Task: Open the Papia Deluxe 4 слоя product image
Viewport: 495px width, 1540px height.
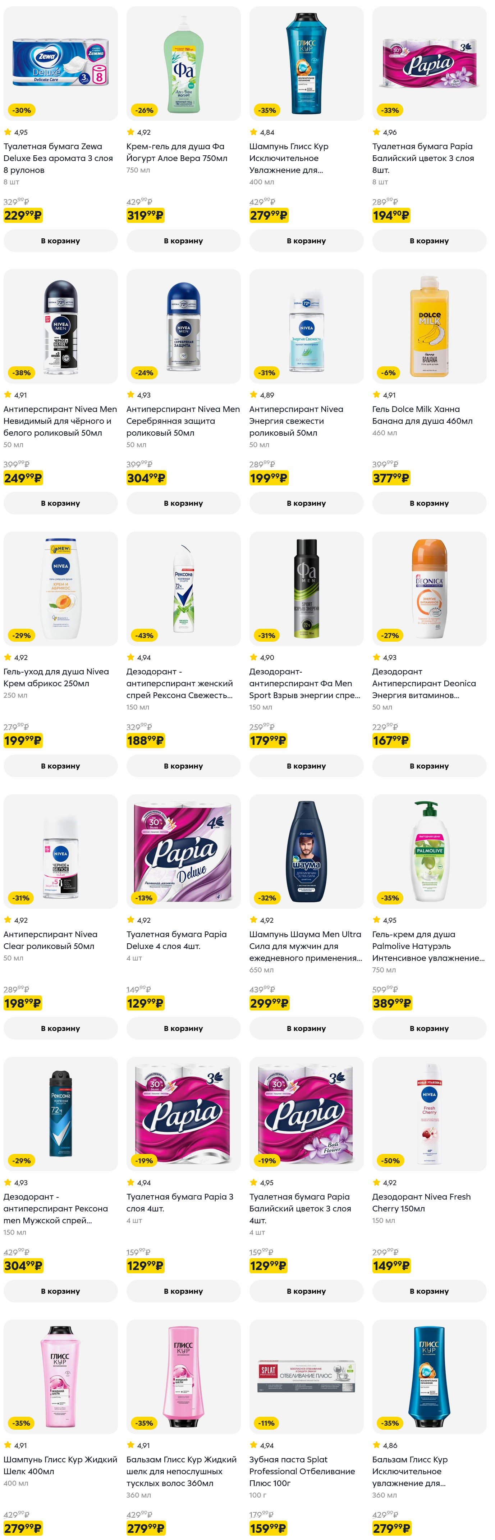Action: pos(184,851)
